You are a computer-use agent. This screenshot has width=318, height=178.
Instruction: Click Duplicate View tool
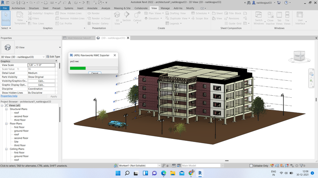(177, 18)
